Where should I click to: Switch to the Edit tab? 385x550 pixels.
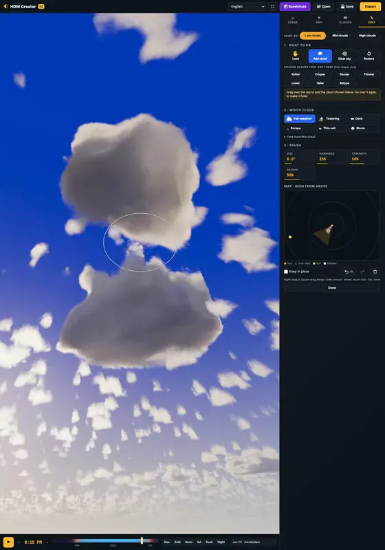pos(371,20)
